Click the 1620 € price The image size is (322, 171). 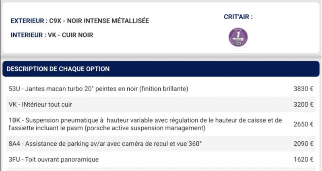(x=303, y=159)
